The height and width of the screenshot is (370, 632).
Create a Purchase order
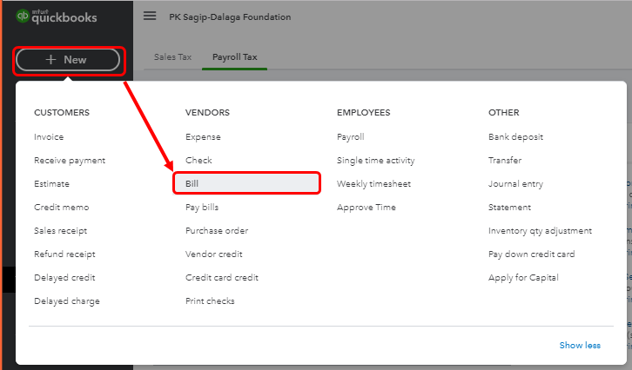pyautogui.click(x=217, y=231)
